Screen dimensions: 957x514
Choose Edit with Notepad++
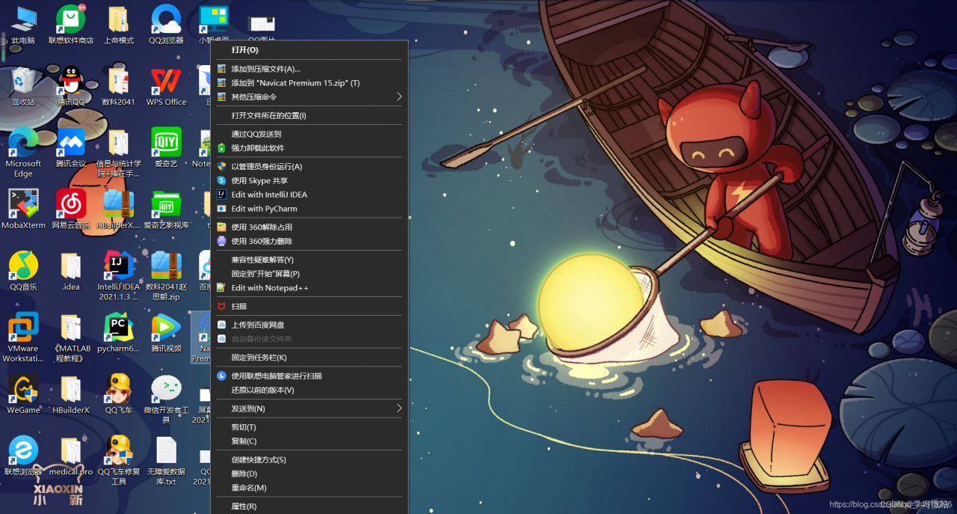(x=310, y=288)
